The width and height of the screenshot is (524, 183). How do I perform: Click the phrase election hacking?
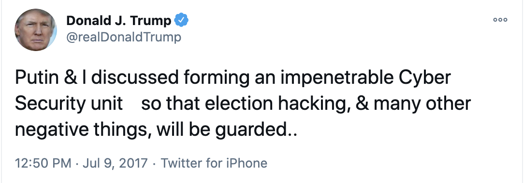coord(265,105)
